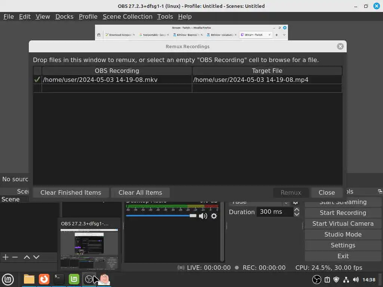
Task: Select the OBS Recording .mkv path cell
Action: pos(117,80)
